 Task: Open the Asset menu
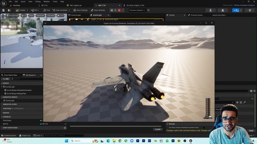[x=23, y=2]
